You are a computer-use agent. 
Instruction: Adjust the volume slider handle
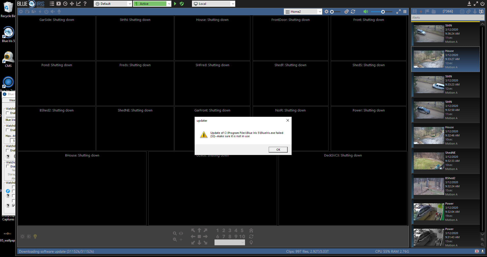click(383, 12)
